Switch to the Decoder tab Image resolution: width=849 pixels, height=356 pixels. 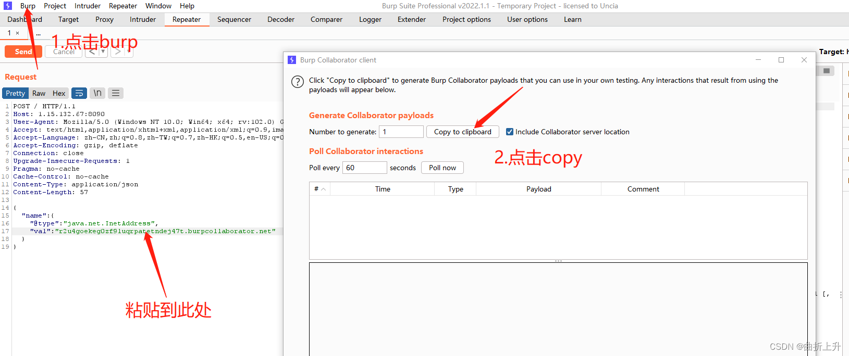pyautogui.click(x=281, y=19)
